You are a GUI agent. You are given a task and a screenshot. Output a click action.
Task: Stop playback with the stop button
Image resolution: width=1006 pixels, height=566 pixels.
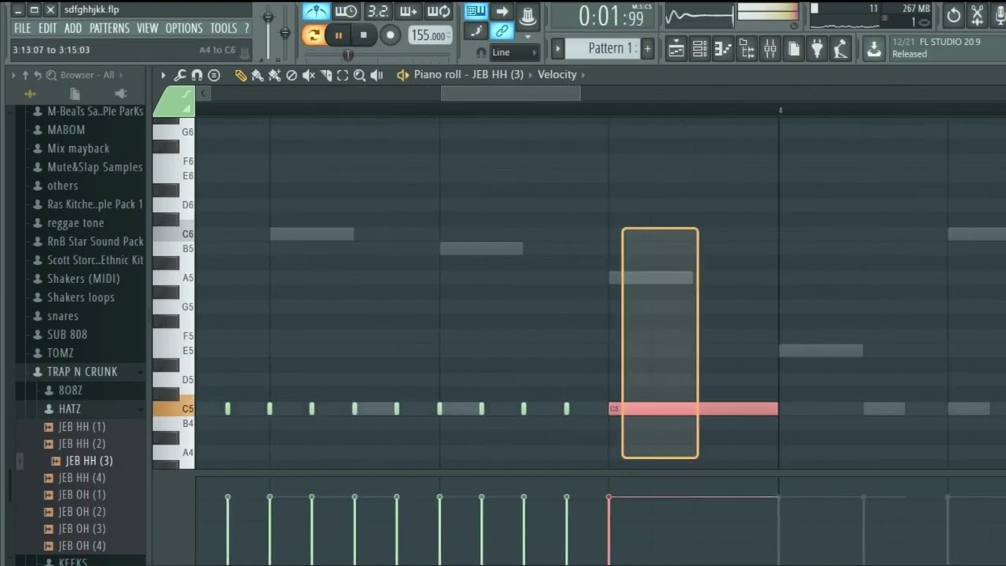tap(363, 35)
